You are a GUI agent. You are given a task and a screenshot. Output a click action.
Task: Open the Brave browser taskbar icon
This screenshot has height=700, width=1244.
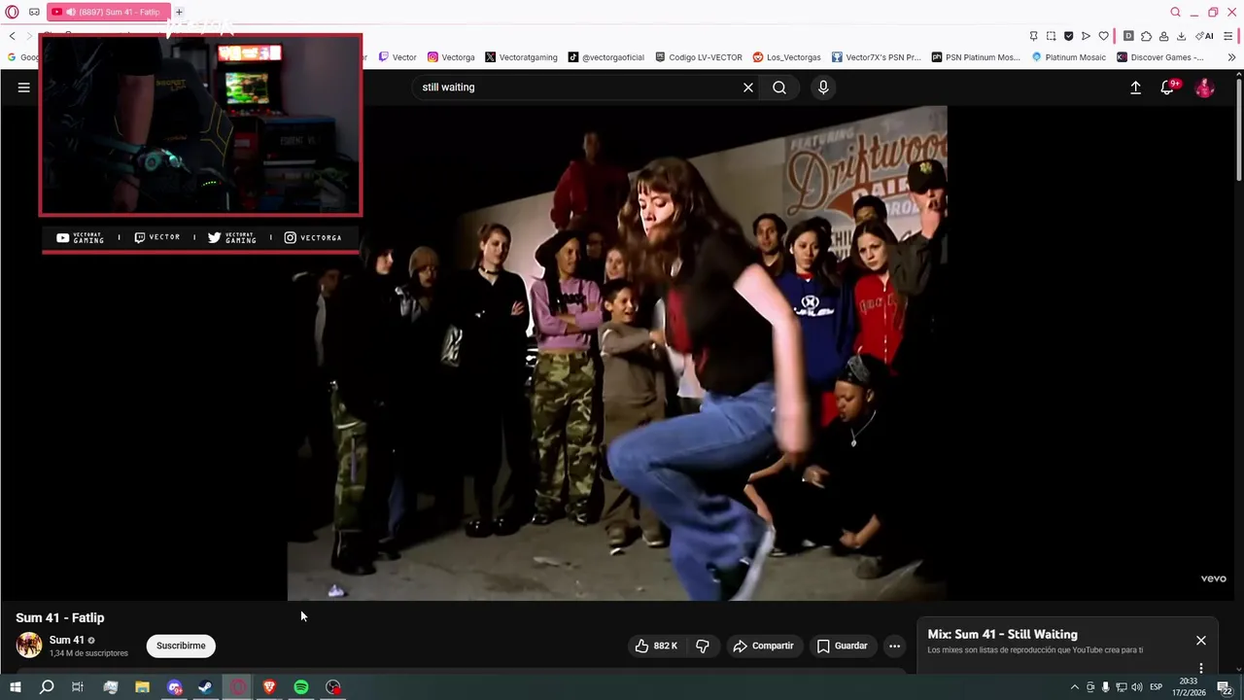(x=269, y=687)
